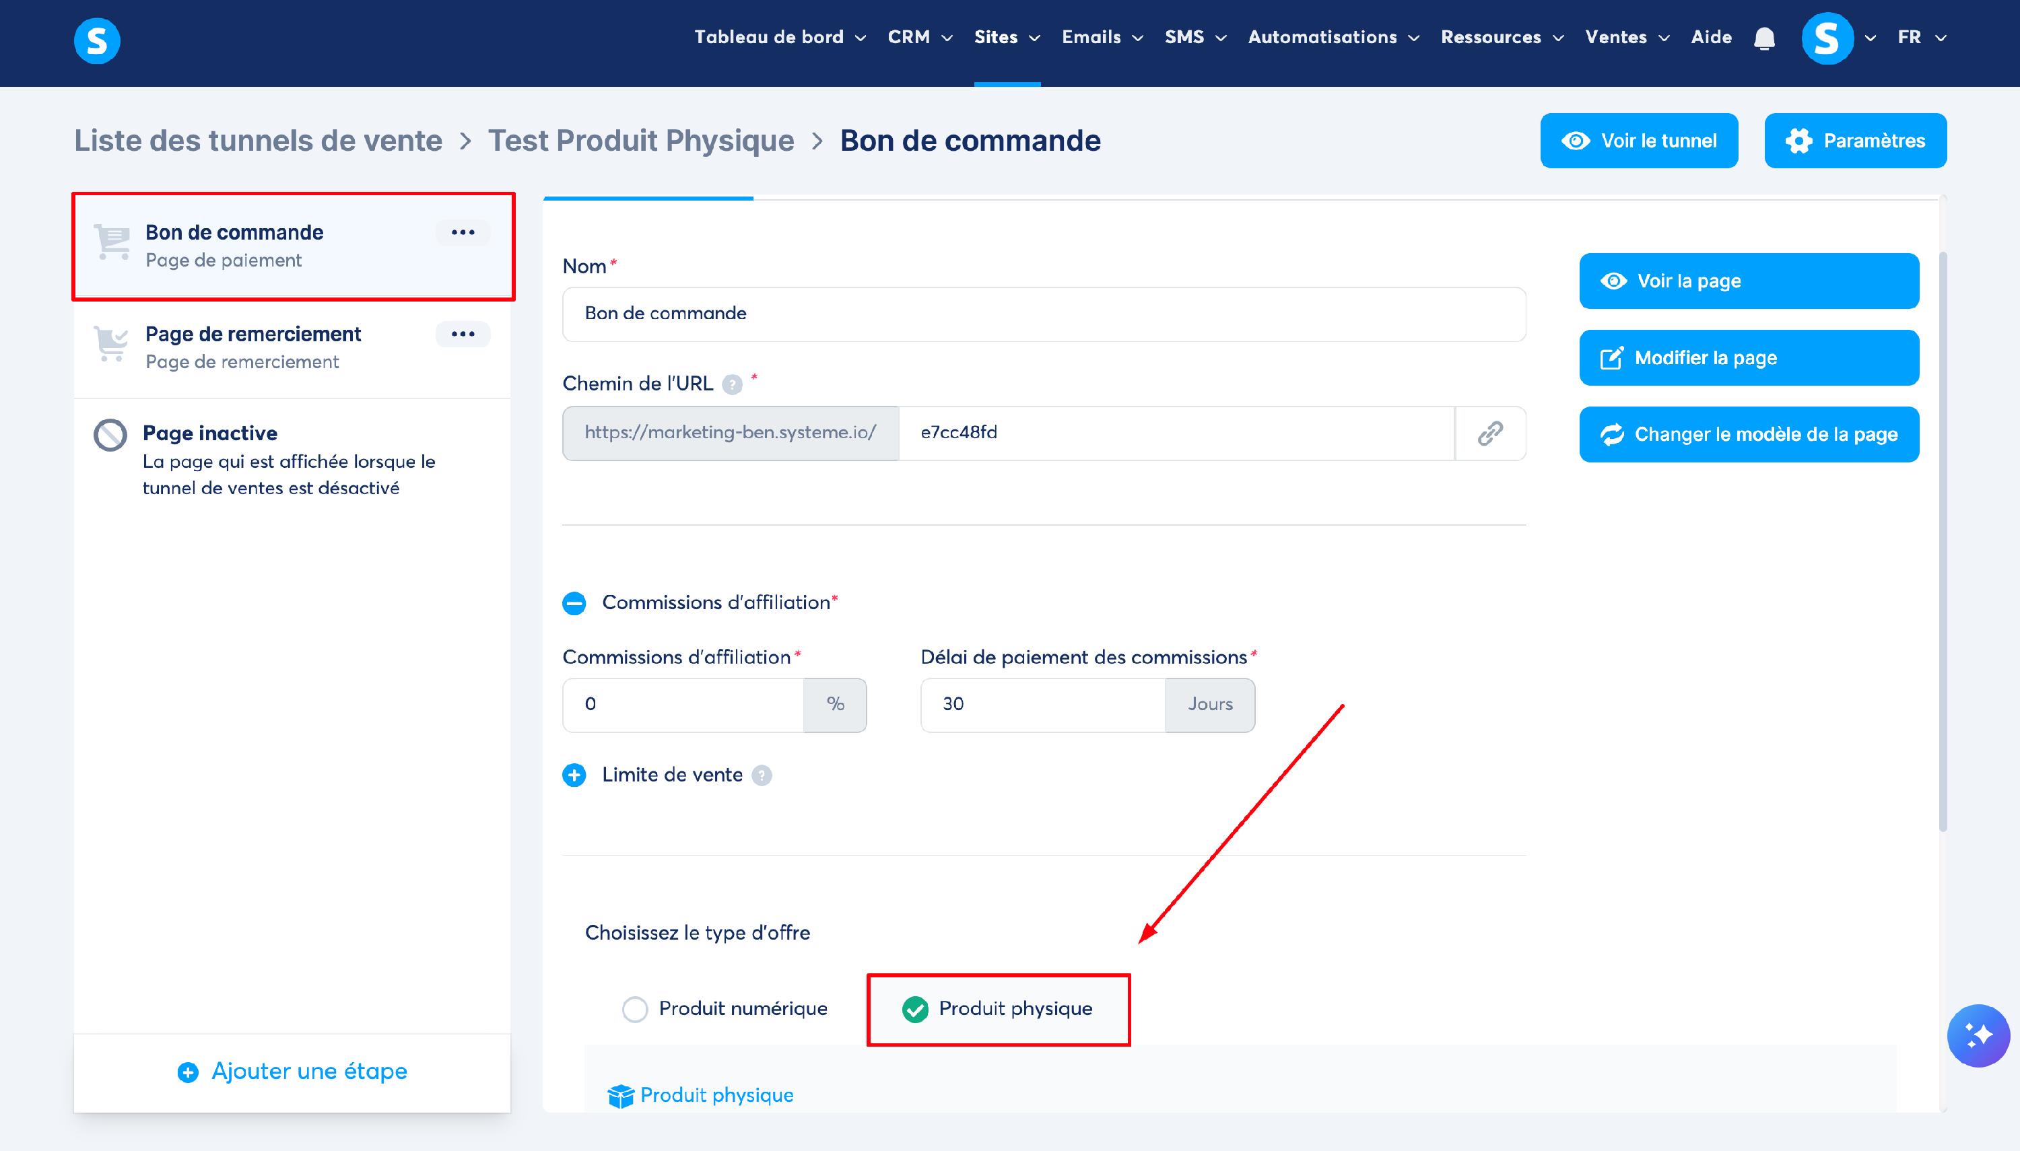
Task: Click the Voir le tunnel button
Action: click(x=1638, y=141)
